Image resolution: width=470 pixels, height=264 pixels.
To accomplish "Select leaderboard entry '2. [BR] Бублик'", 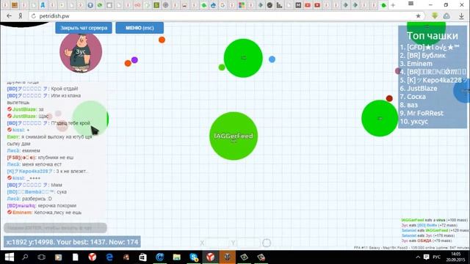I will pyautogui.click(x=423, y=56).
